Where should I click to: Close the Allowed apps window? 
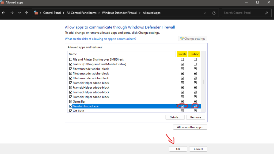pyautogui.click(x=269, y=2)
